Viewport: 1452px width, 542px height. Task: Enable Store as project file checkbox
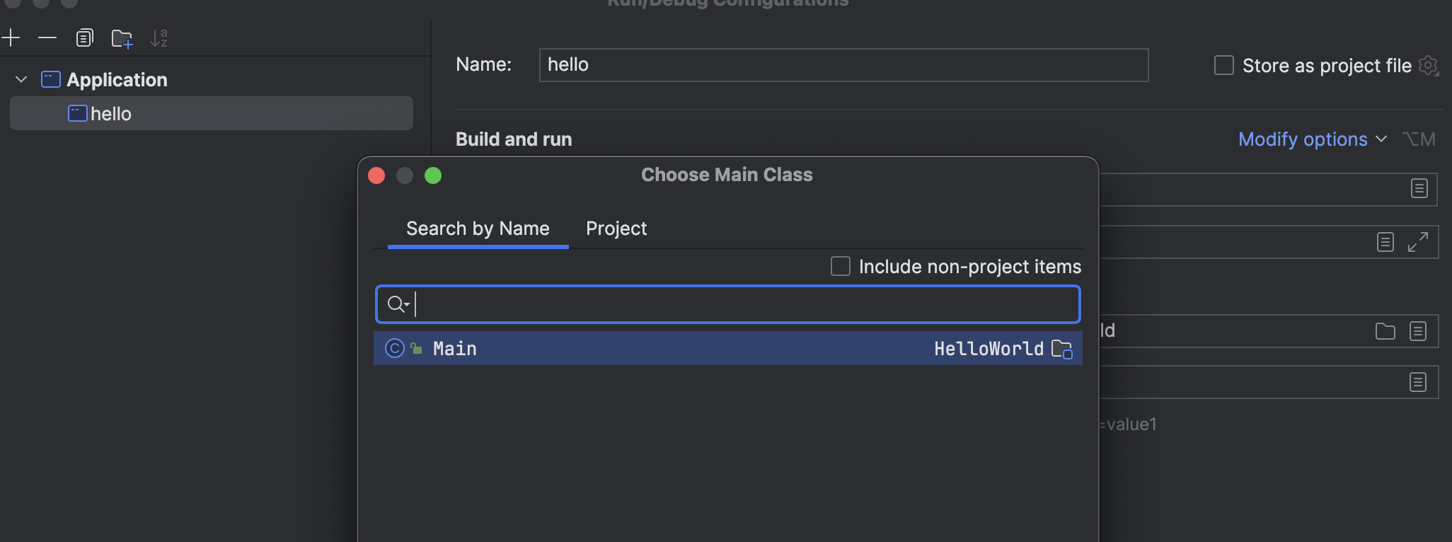point(1223,66)
